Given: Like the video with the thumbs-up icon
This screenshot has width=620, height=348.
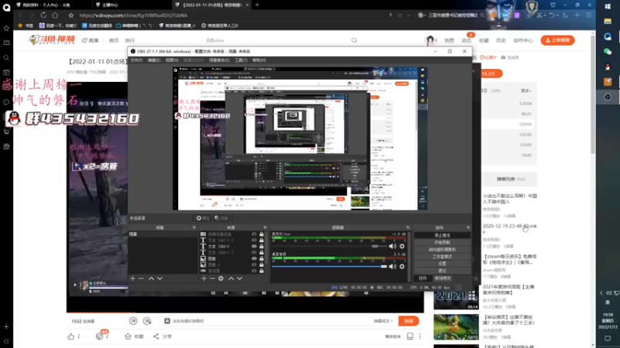Looking at the screenshot, I should pyautogui.click(x=71, y=336).
